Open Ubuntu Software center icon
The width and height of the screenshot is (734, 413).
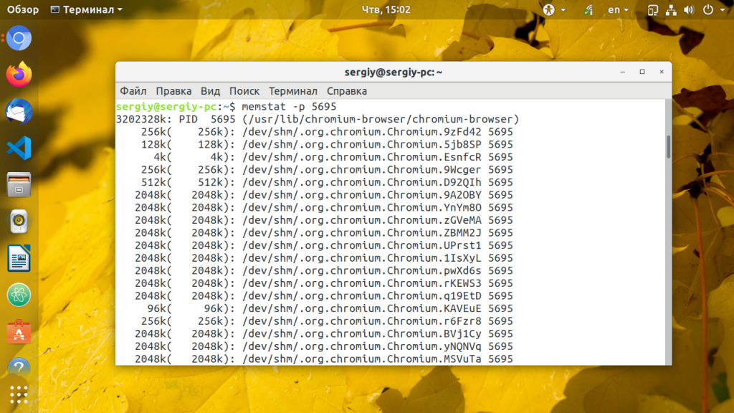(19, 331)
